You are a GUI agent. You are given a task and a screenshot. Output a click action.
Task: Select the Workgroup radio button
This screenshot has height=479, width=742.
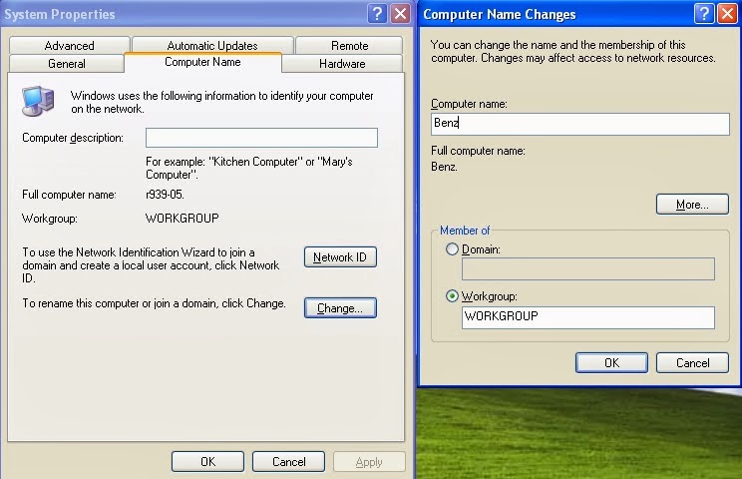pos(452,296)
